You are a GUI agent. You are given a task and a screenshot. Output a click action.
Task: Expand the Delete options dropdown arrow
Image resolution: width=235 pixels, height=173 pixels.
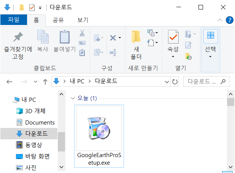click(x=120, y=38)
